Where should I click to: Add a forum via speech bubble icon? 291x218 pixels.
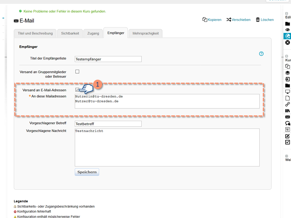click(287, 123)
